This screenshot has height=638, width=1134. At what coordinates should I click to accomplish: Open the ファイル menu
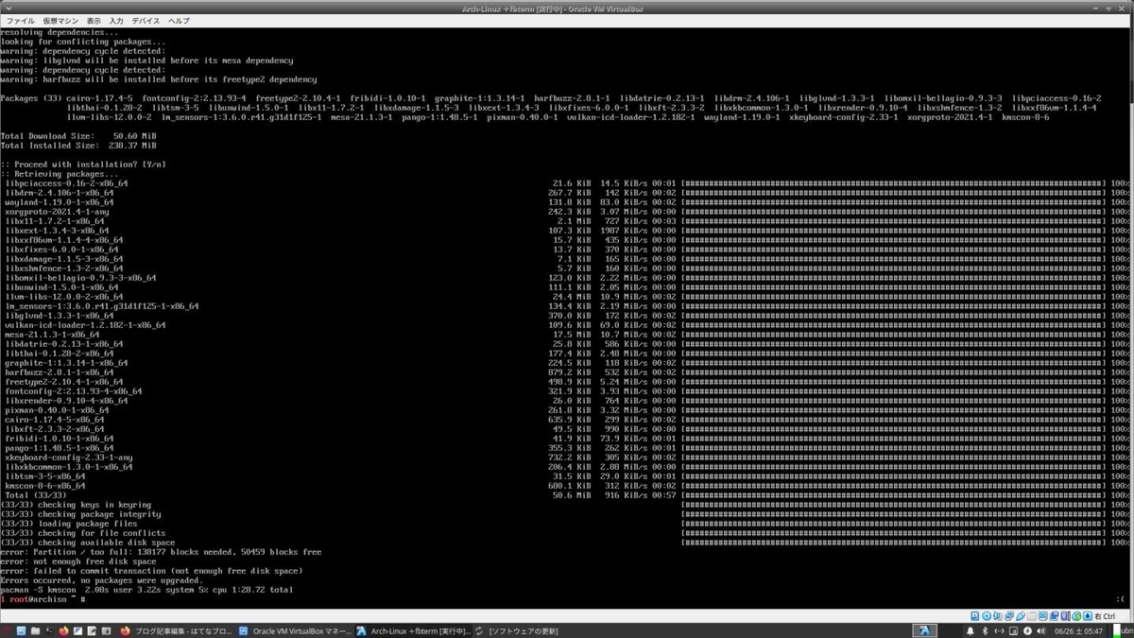(x=21, y=20)
